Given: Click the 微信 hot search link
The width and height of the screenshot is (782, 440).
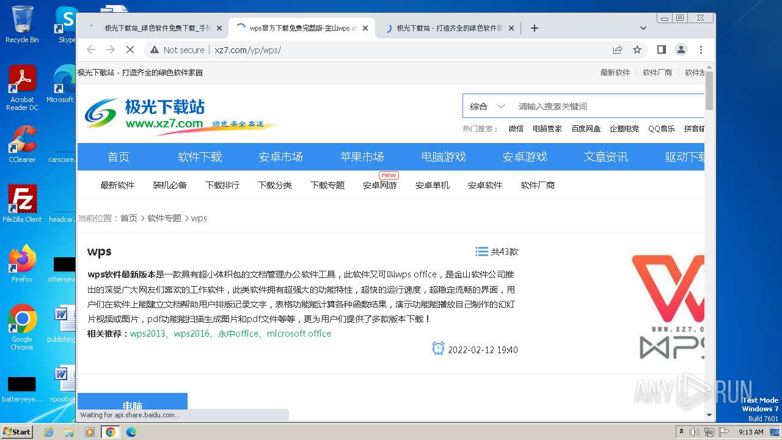Looking at the screenshot, I should (516, 129).
